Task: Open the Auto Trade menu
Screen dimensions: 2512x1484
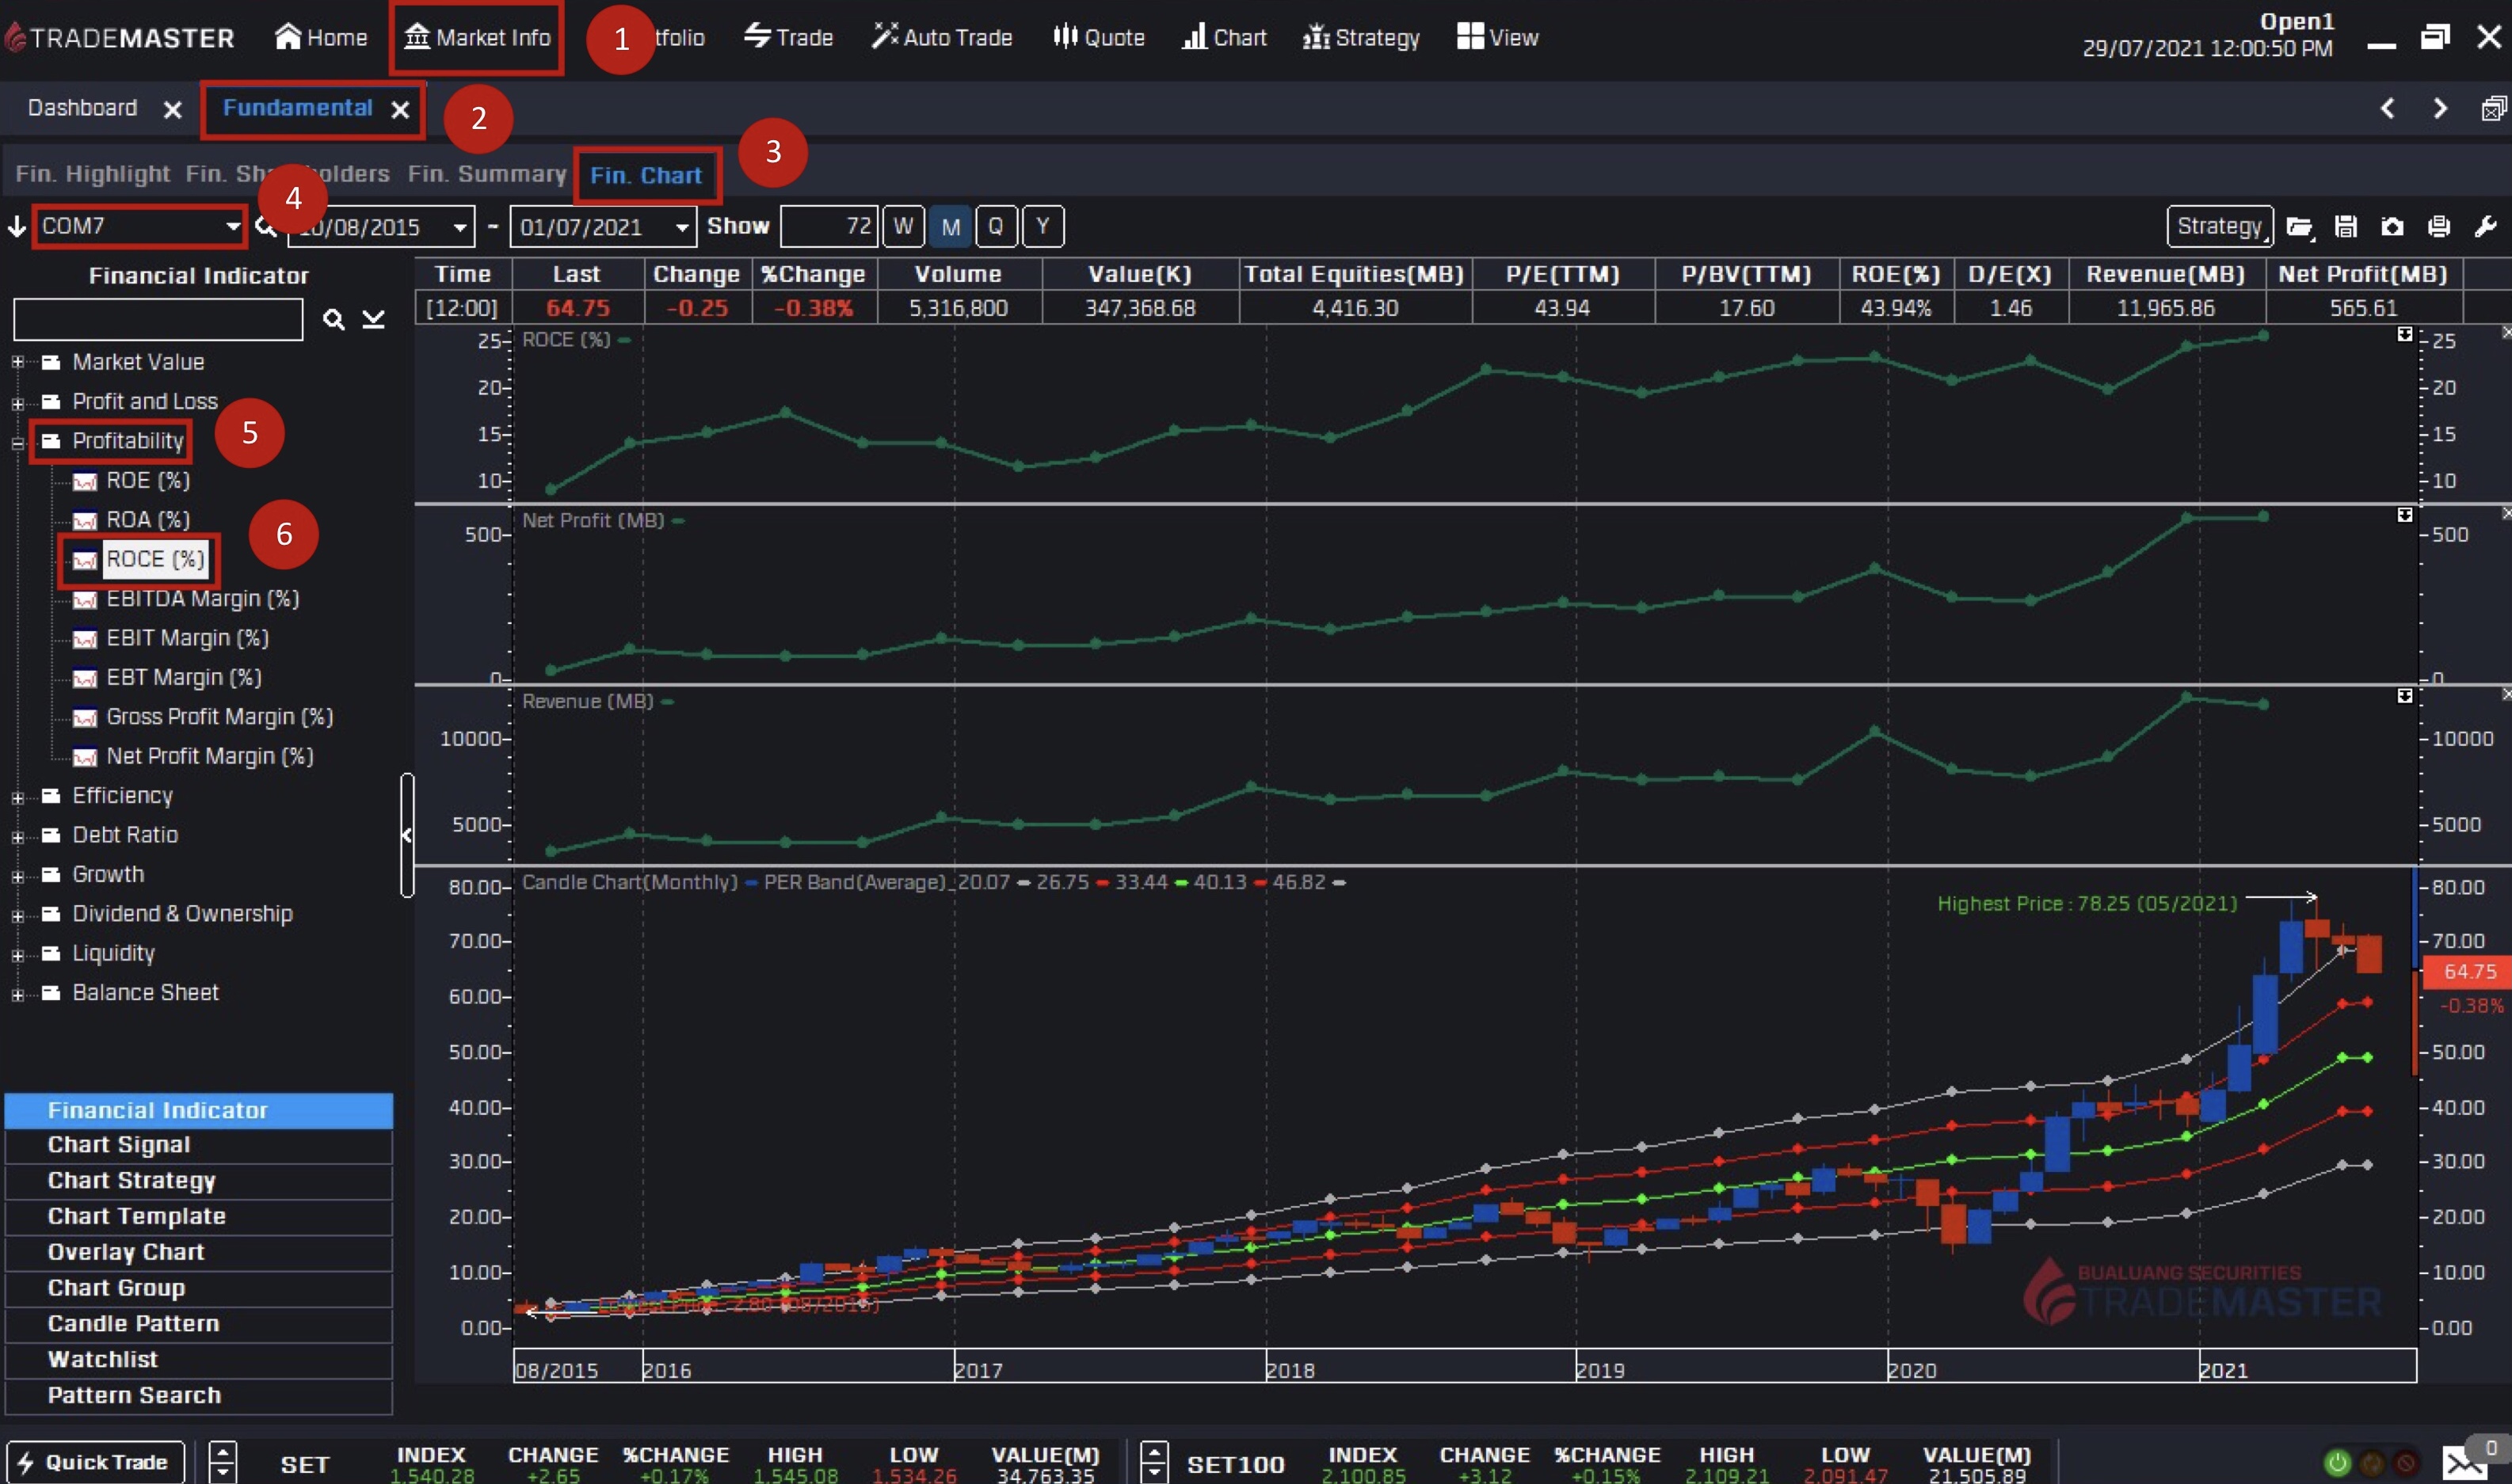Action: coord(941,37)
